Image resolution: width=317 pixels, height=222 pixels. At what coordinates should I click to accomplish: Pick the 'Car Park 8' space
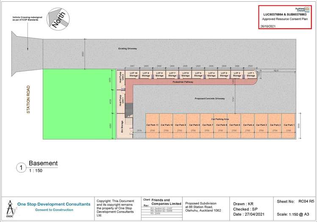(193, 126)
